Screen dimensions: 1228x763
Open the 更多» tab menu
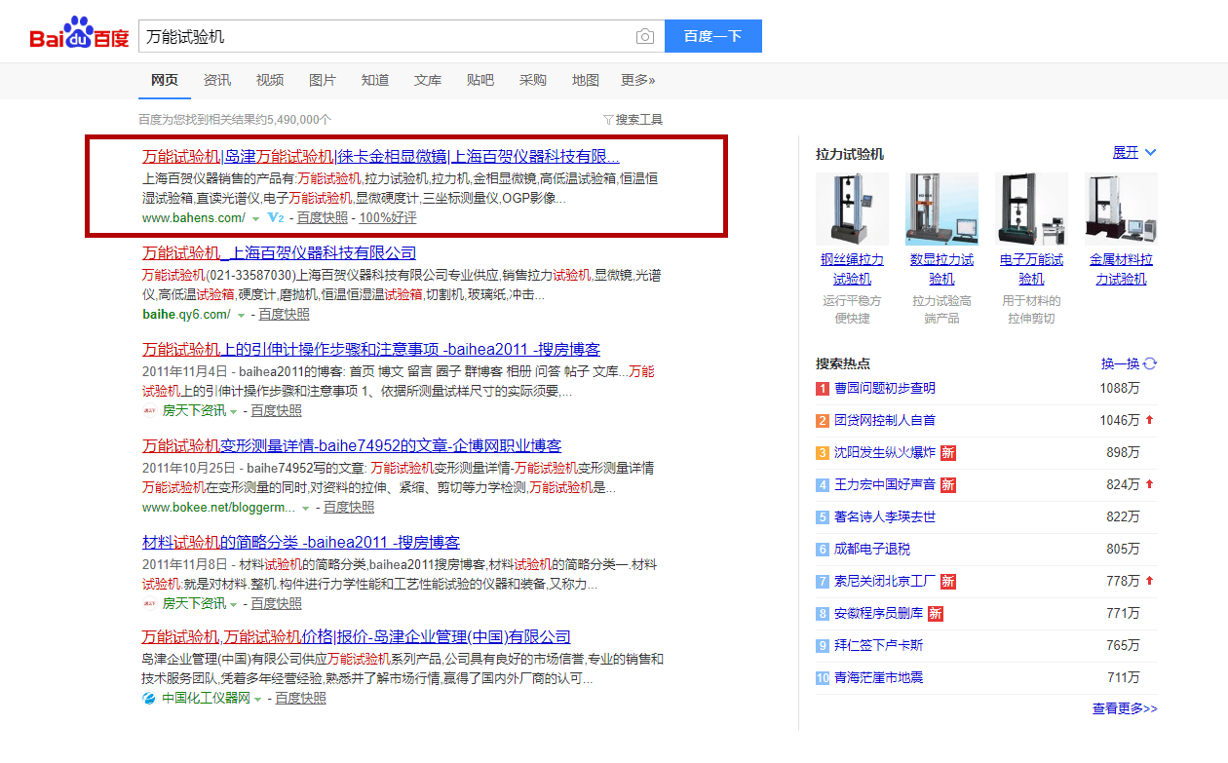click(x=638, y=80)
